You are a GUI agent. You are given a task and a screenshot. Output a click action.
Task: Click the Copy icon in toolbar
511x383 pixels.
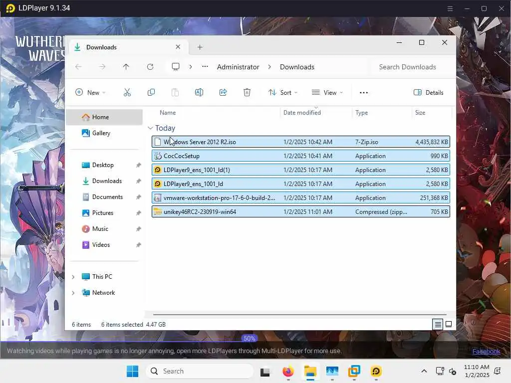pos(151,92)
